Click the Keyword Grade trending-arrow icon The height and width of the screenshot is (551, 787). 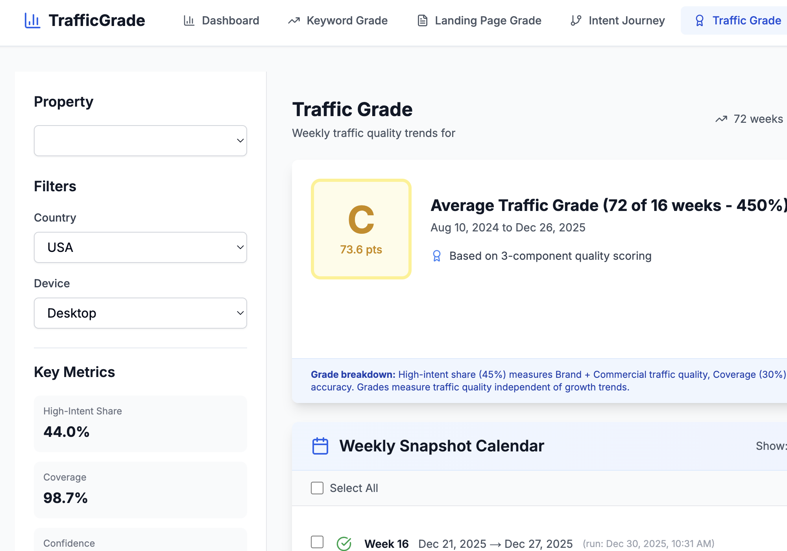(x=294, y=20)
